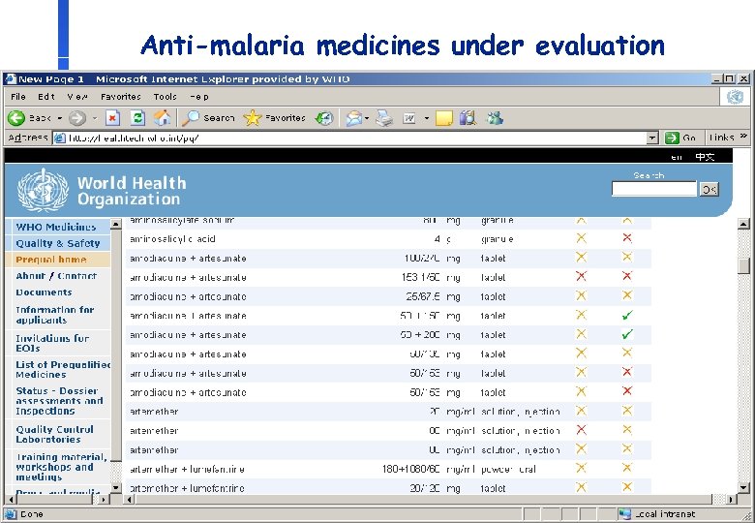This screenshot has height=523, width=755.
Task: Open Training material, workshops and meetings link
Action: 61,467
